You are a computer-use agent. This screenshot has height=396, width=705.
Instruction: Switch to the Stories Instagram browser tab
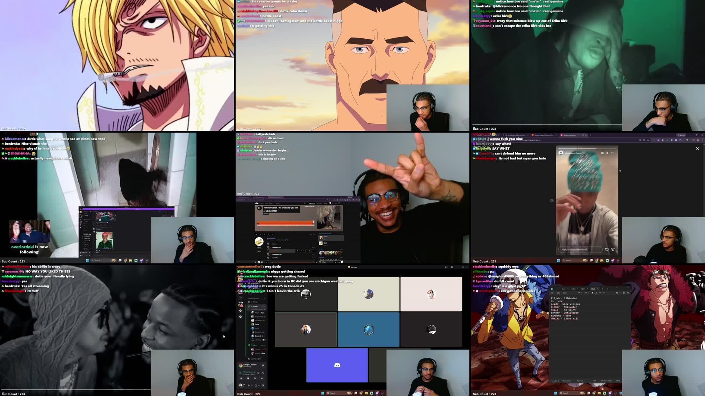(x=569, y=135)
